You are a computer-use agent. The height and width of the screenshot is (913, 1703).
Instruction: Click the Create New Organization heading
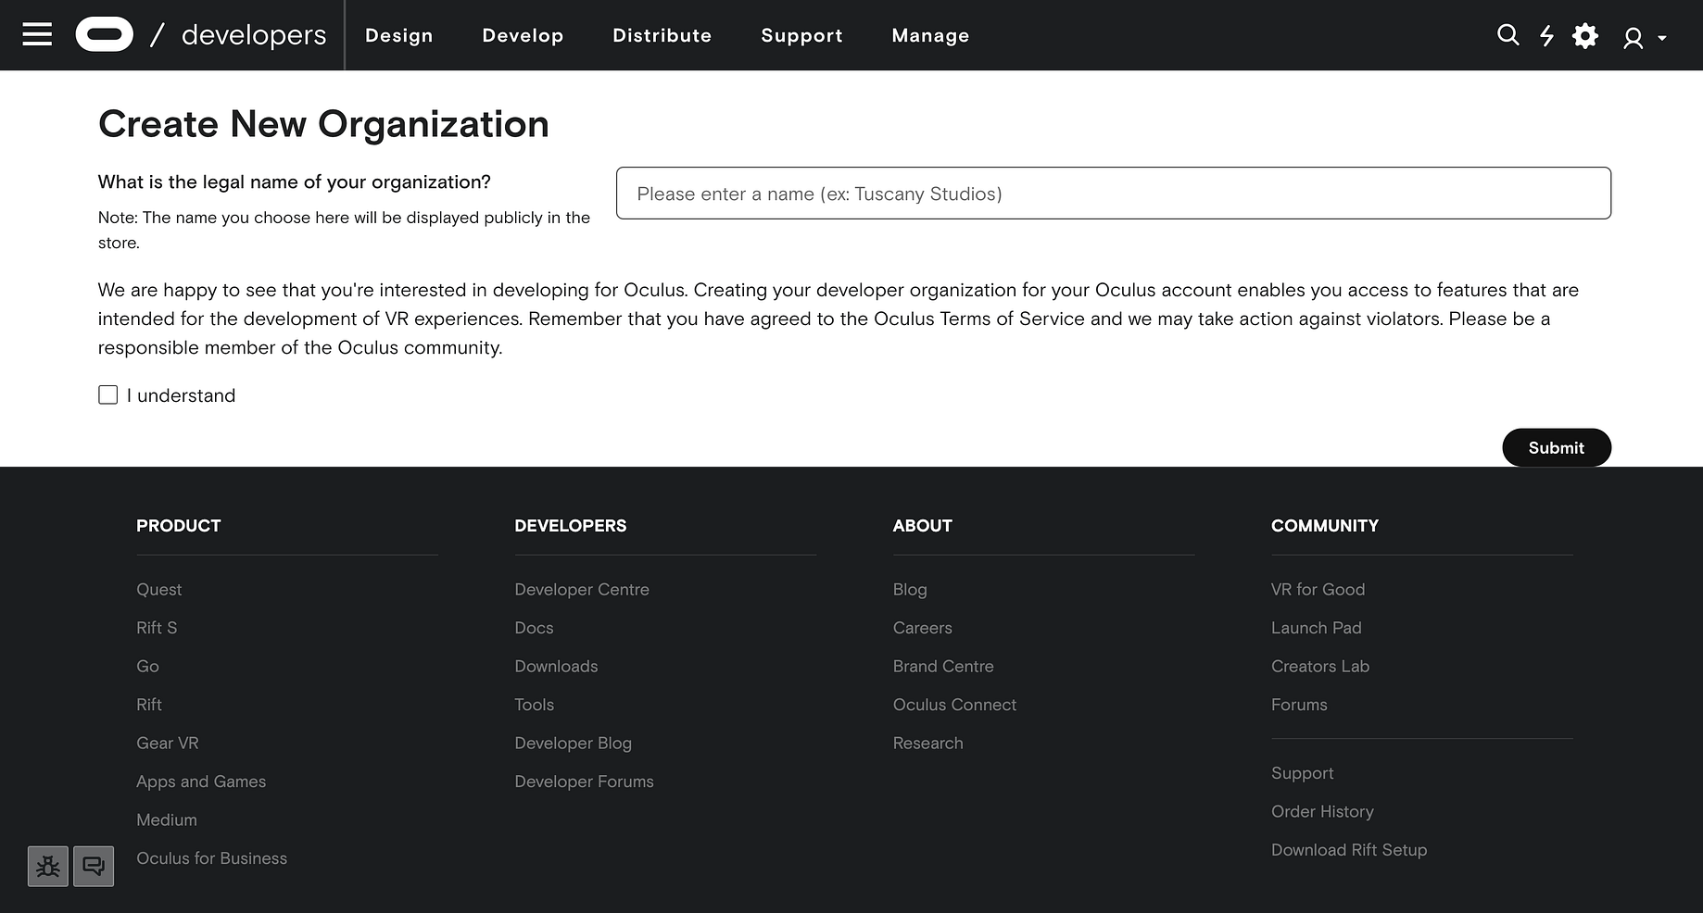coord(323,124)
